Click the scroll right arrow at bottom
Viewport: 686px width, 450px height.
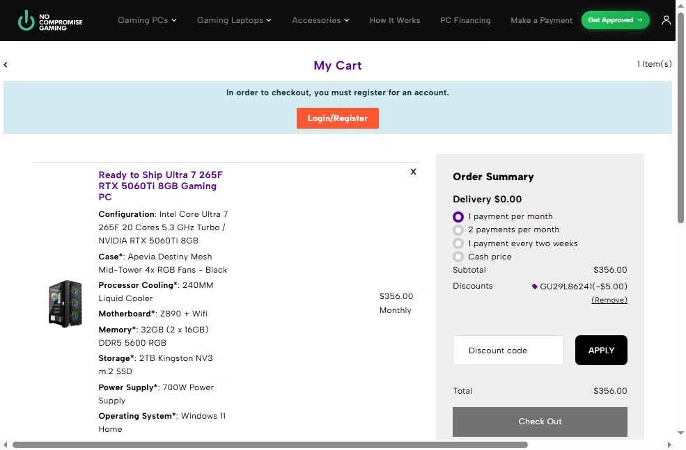pyautogui.click(x=669, y=444)
